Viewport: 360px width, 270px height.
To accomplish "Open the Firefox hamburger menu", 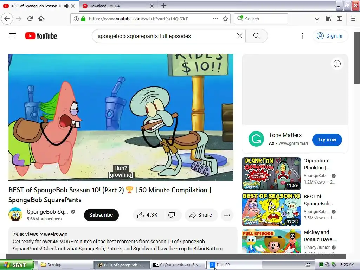I will point(353,19).
